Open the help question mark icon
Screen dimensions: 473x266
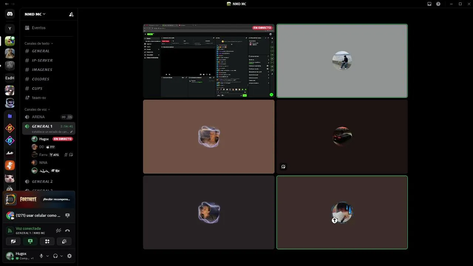tap(438, 4)
